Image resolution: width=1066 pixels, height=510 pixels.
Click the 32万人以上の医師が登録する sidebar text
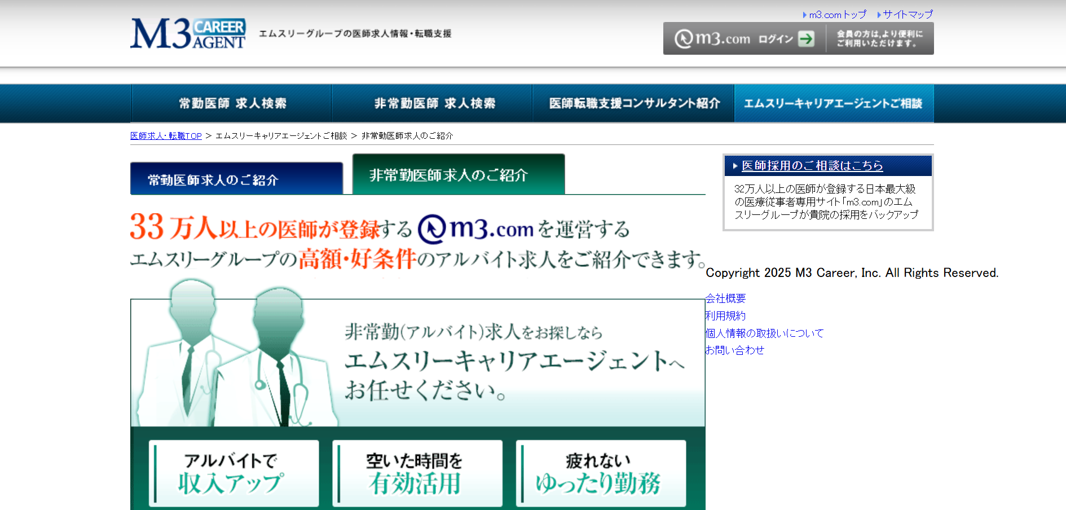pos(826,202)
